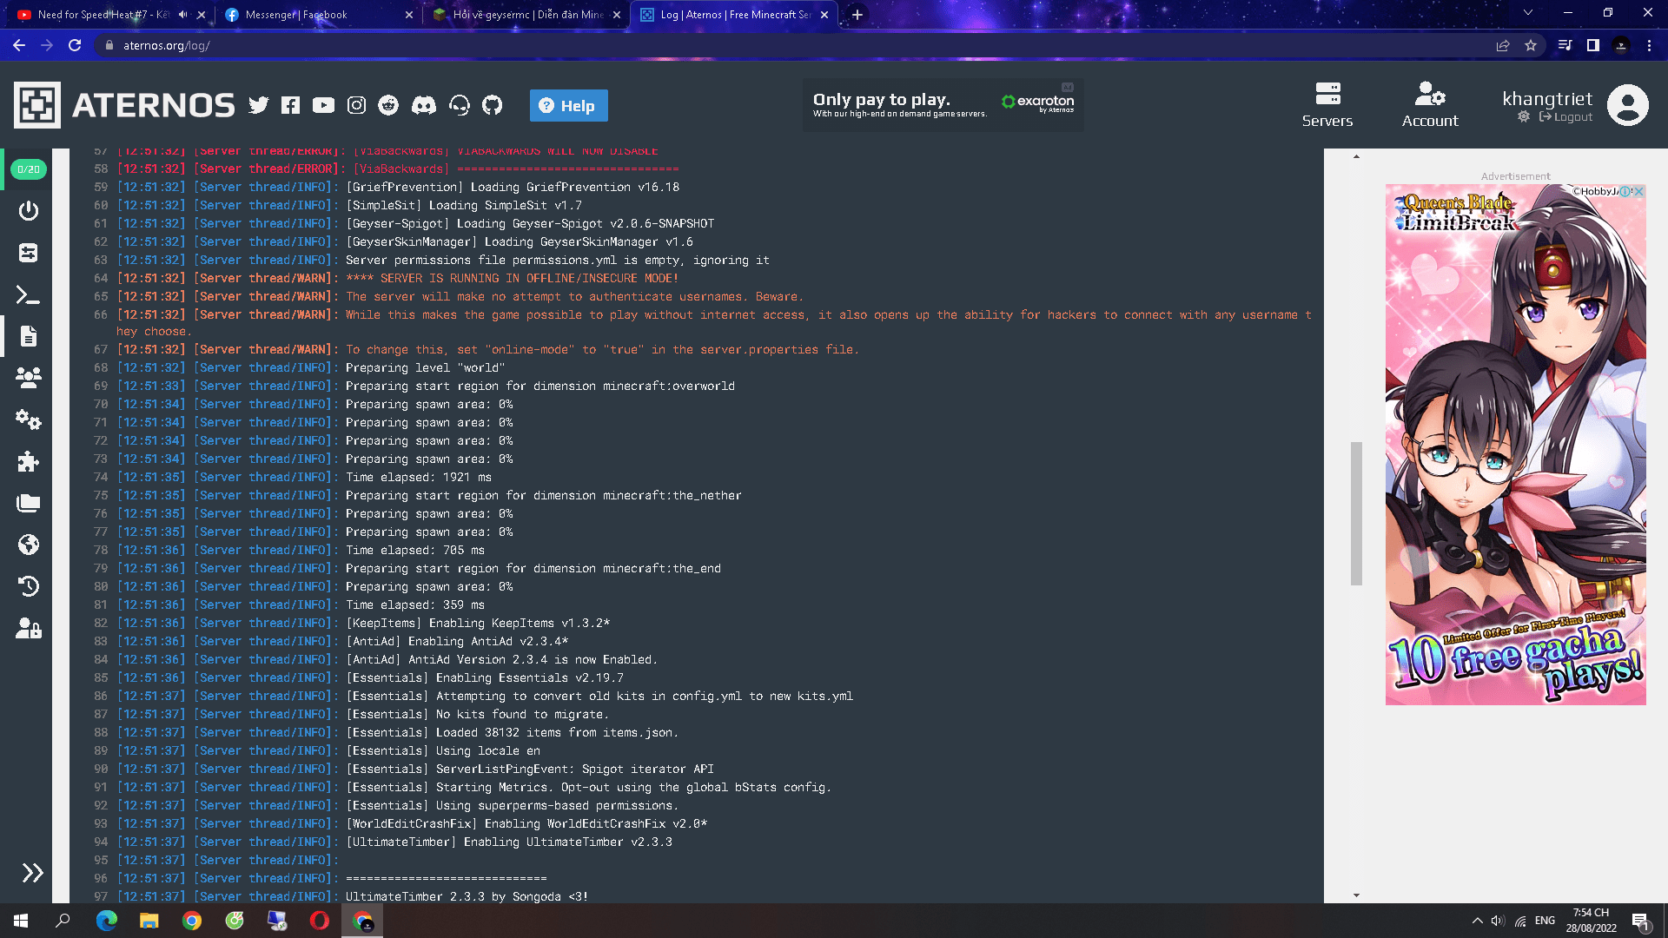Toggle Chrome side panel button
Viewport: 1668px width, 938px height.
1592,45
